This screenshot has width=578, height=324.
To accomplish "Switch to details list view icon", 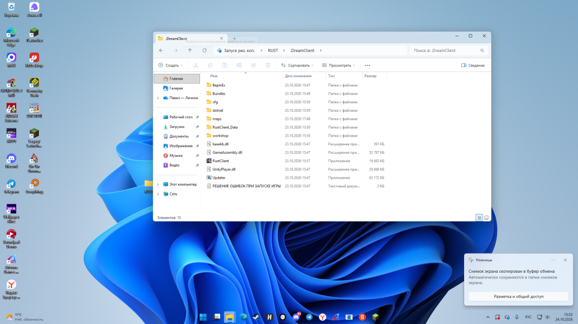I will click(479, 218).
